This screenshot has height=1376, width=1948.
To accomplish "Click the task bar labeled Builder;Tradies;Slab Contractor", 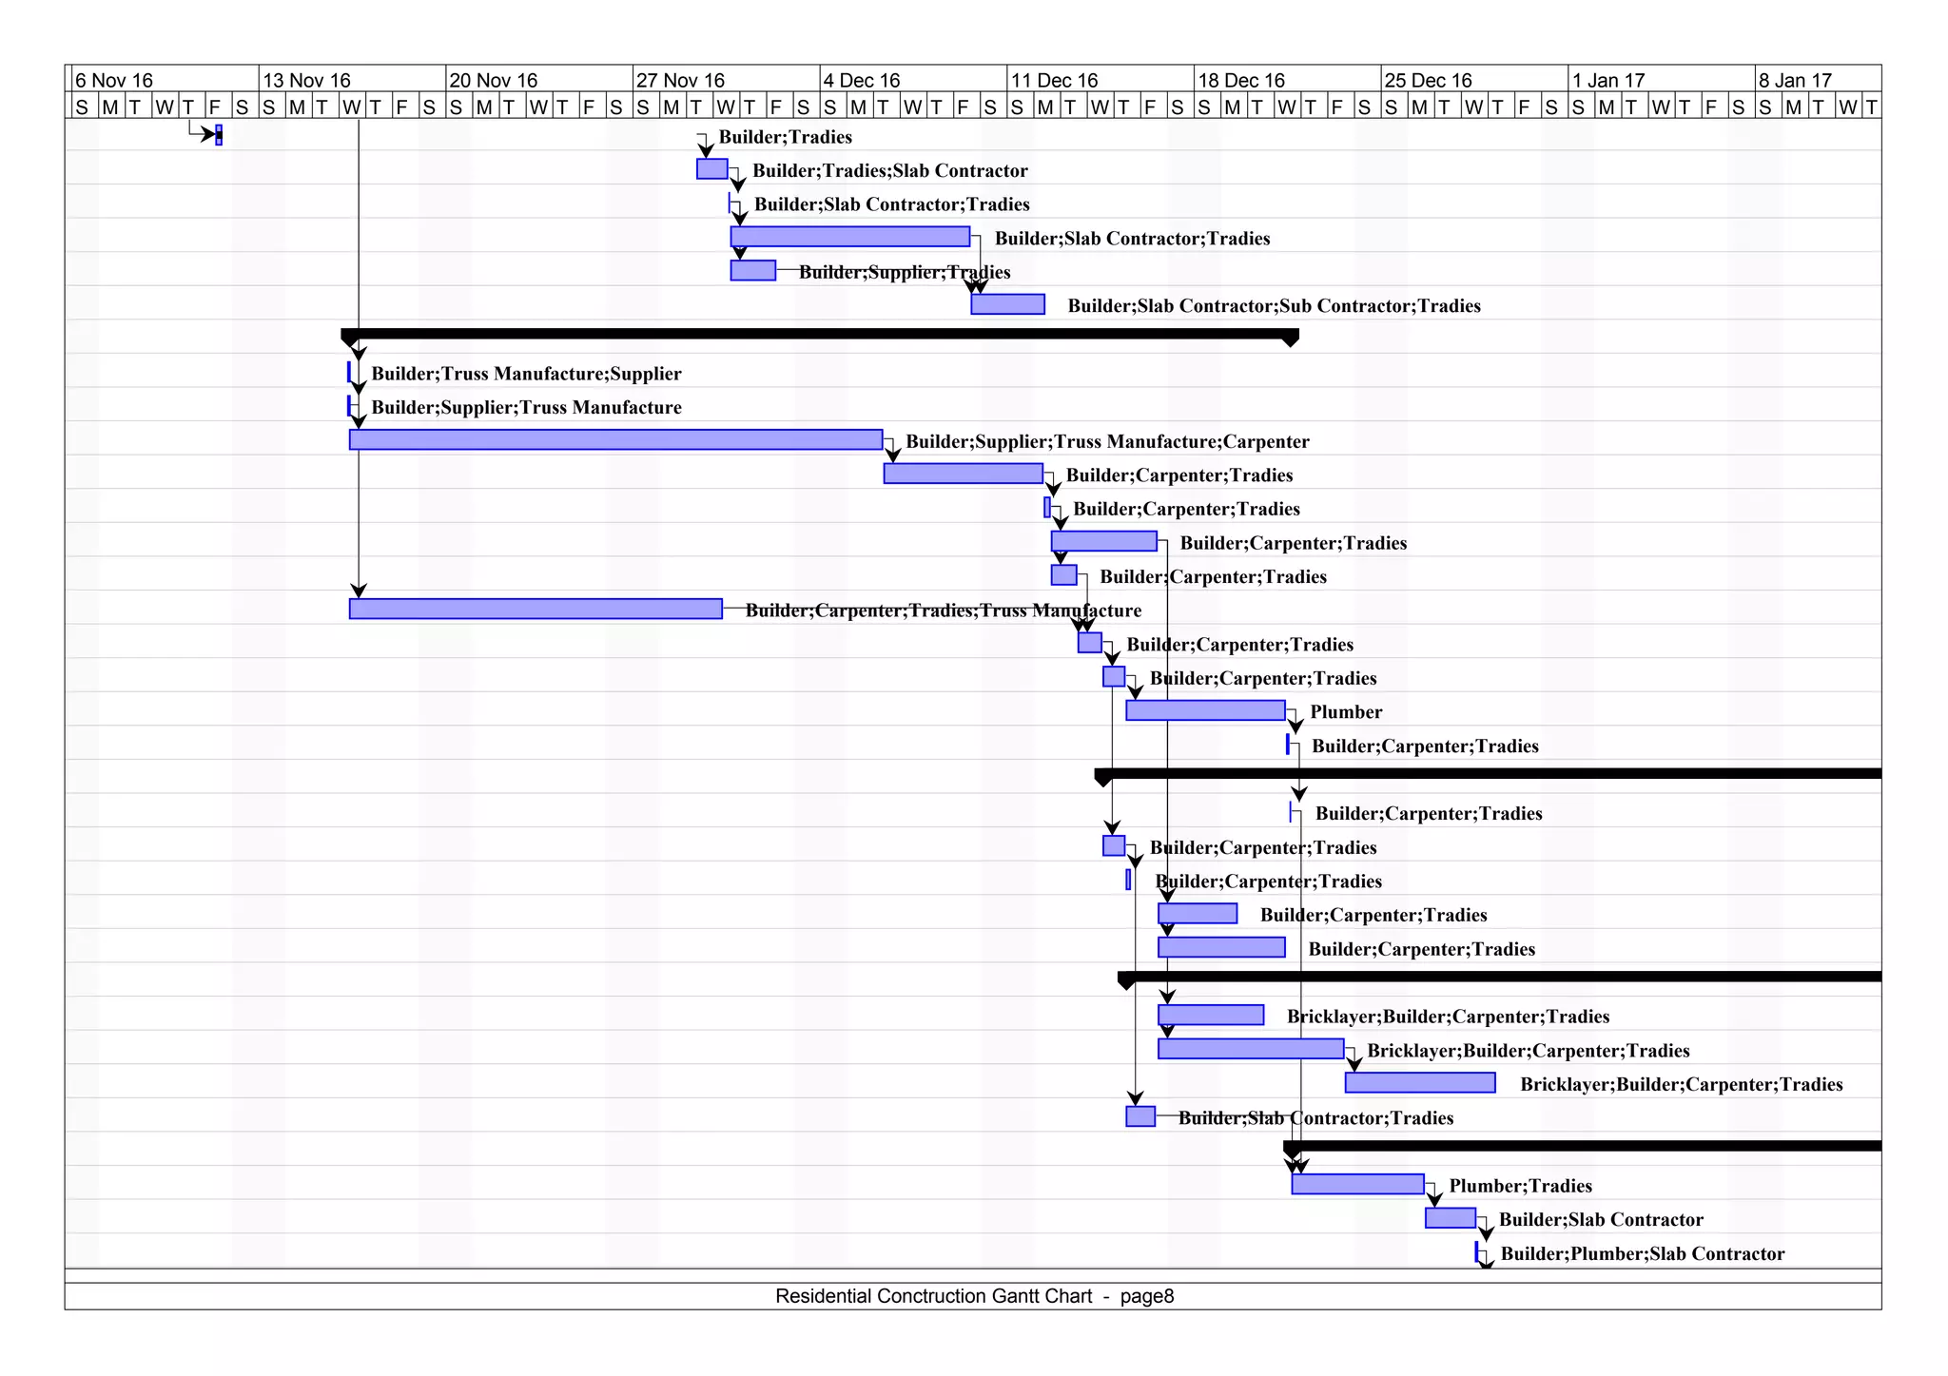I will point(712,169).
